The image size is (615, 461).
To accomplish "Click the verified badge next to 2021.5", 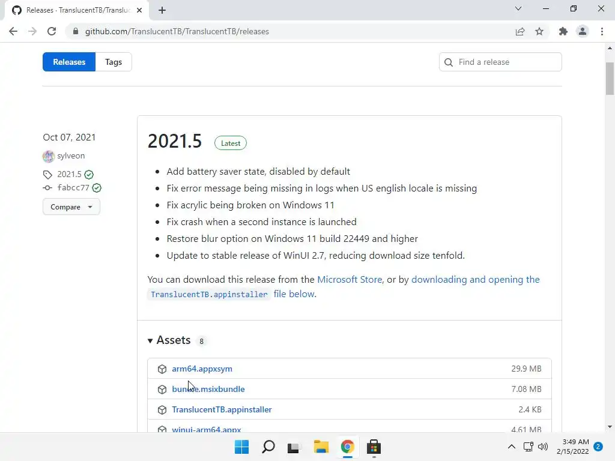I will (89, 175).
